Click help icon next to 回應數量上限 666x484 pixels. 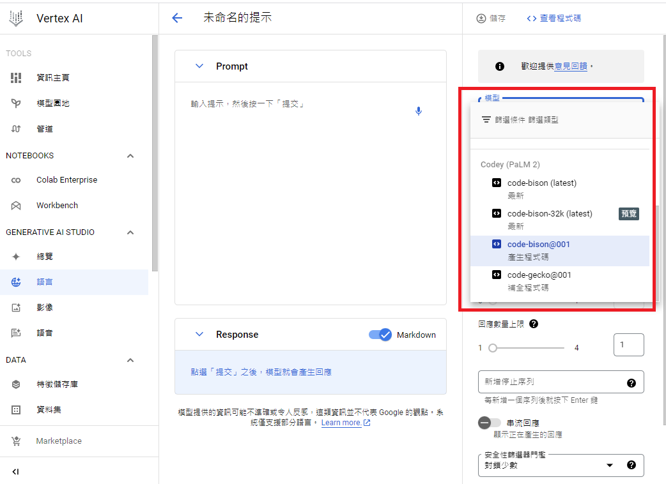(534, 324)
